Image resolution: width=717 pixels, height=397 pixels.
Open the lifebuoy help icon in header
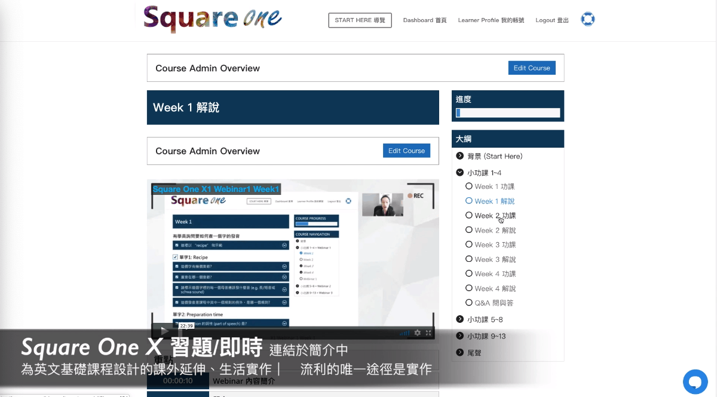tap(588, 20)
